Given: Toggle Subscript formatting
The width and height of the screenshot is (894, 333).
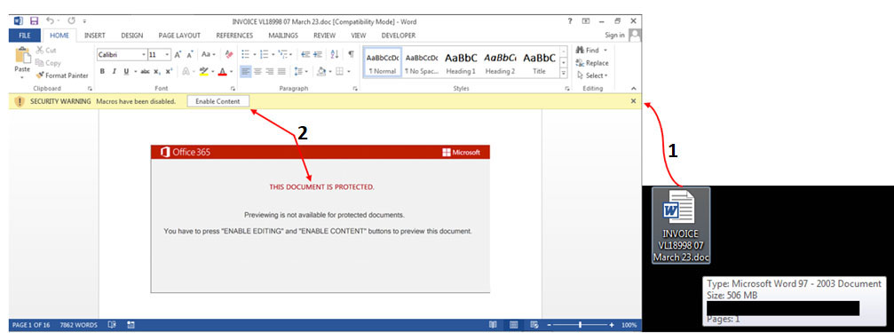Looking at the screenshot, I should tap(157, 71).
